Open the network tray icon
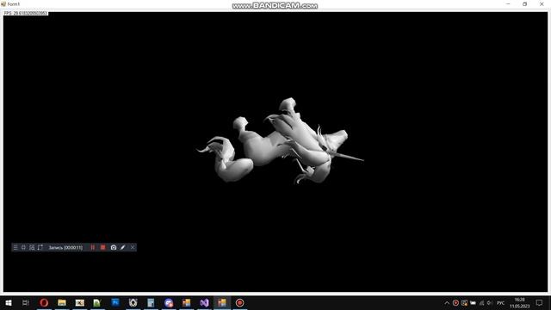 point(481,303)
